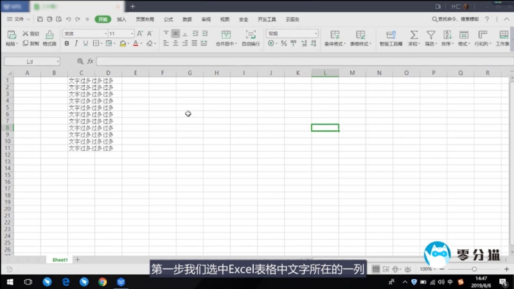The image size is (514, 289).
Task: Toggle Wrap Text (自动换行)
Action: click(x=251, y=38)
